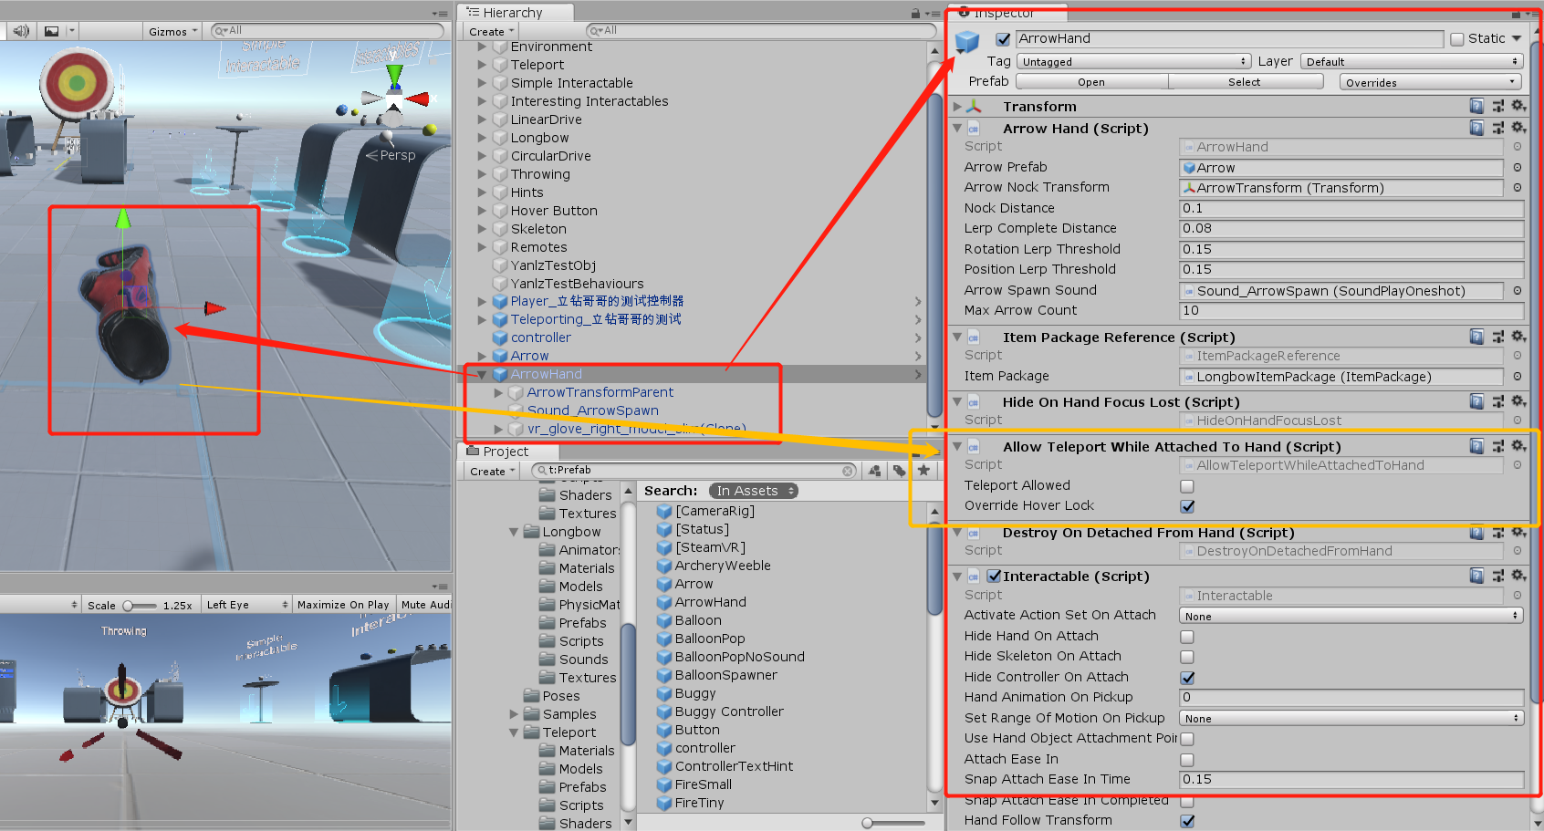Screen dimensions: 1544x831
Task: Click the effects image icon in Scene toolbar
Action: tap(52, 30)
